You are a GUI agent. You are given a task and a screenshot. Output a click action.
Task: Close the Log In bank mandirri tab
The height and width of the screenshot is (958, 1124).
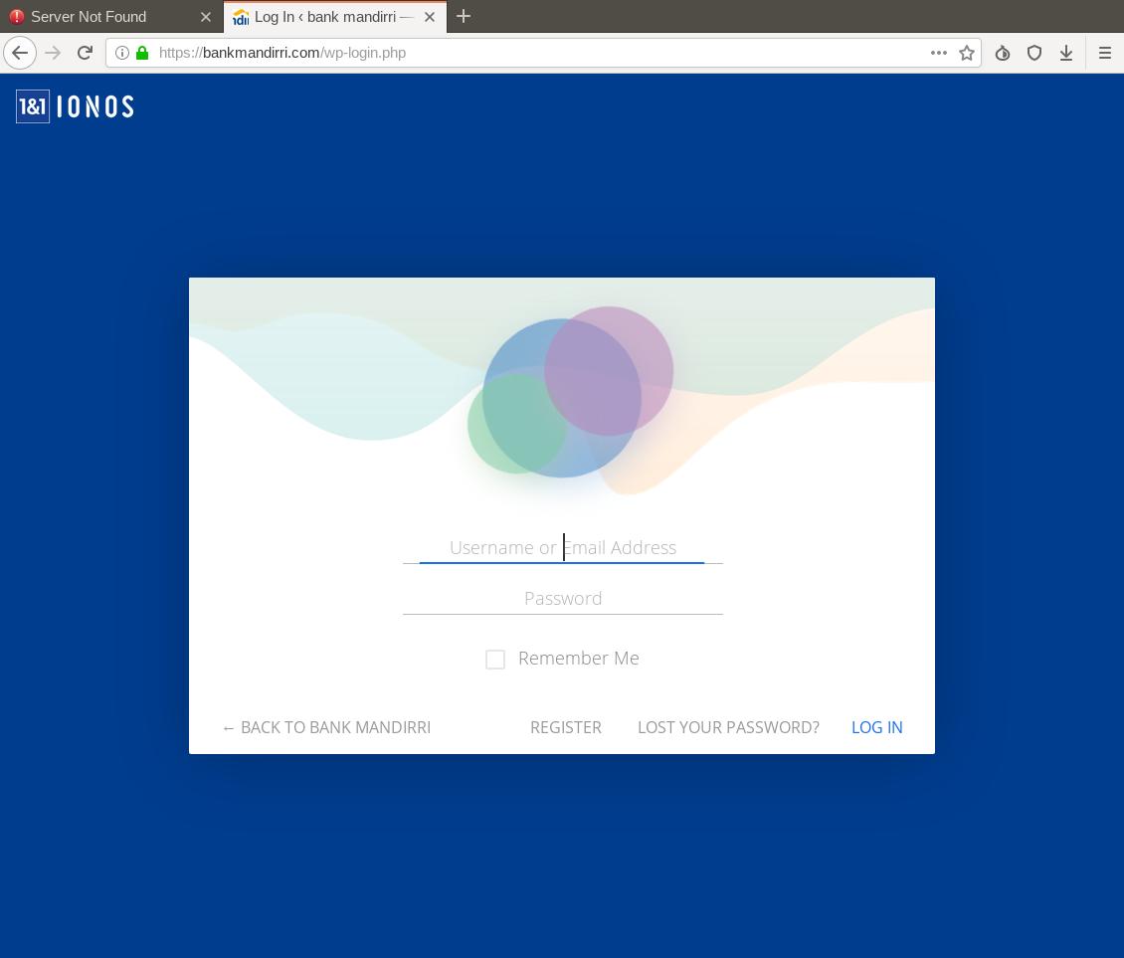(x=430, y=17)
